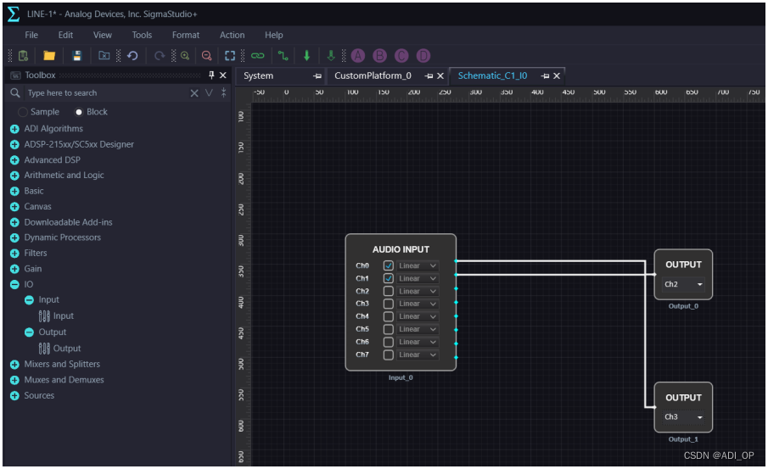Select the Output block in toolbox tree
Screen dimensions: 768x469
click(59, 348)
